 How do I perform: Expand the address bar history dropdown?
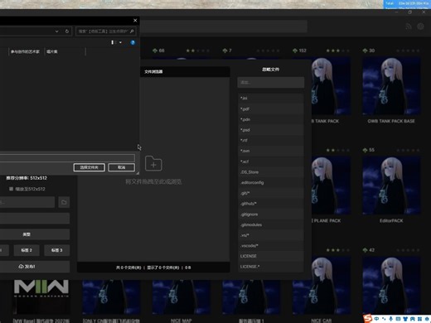pos(57,31)
